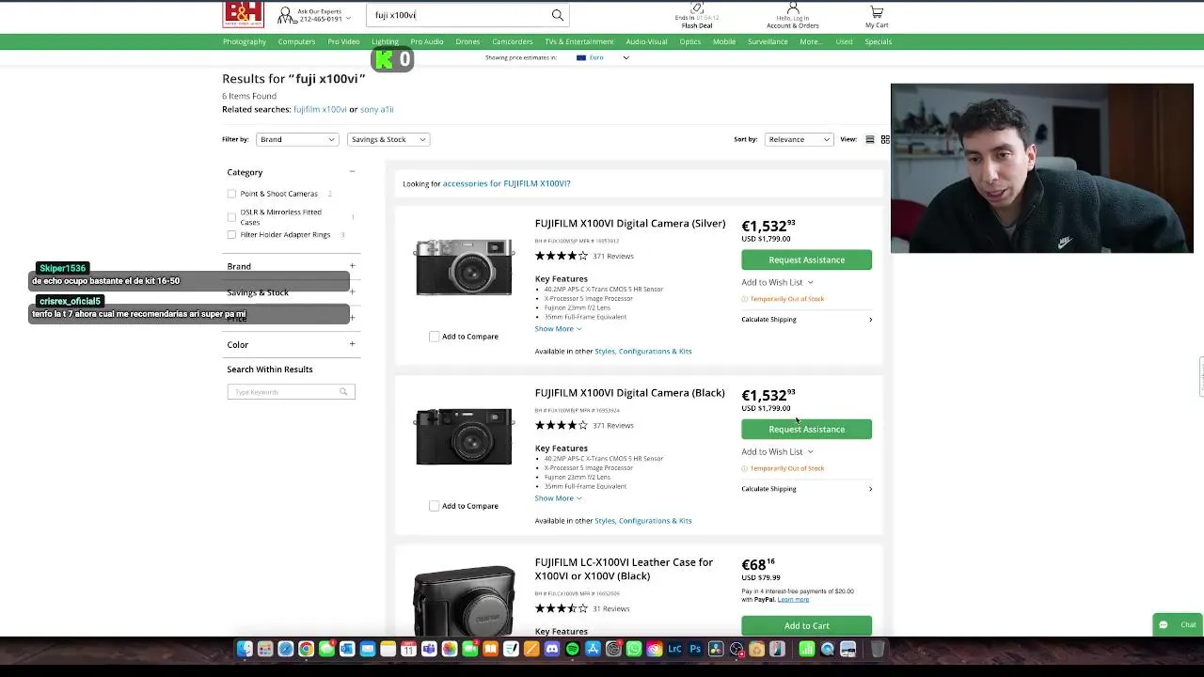Open Messages app in the dock
This screenshot has width=1204, height=677.
pos(326,649)
